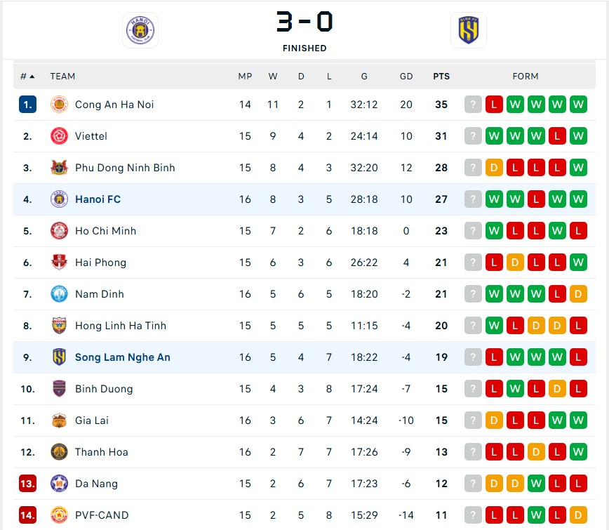Open the PTS column header to sort by points
The image size is (609, 530).
pos(441,76)
